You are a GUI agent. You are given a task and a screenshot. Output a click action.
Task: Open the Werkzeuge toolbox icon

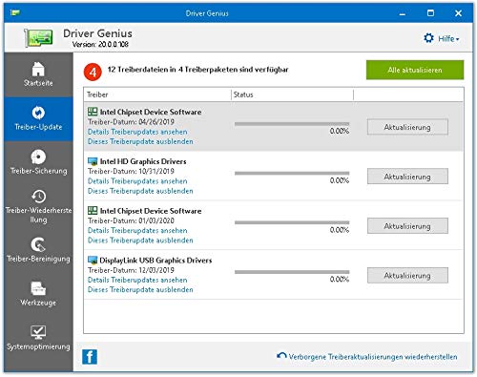point(38,288)
